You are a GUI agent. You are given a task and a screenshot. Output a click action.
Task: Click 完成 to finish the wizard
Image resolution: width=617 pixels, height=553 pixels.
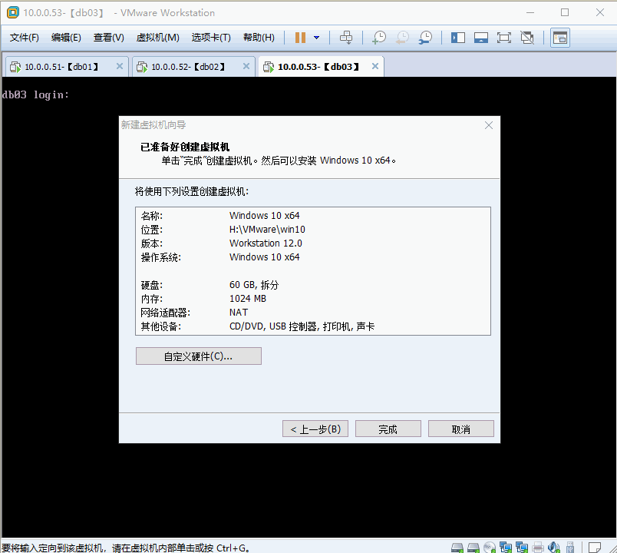pyautogui.click(x=388, y=429)
